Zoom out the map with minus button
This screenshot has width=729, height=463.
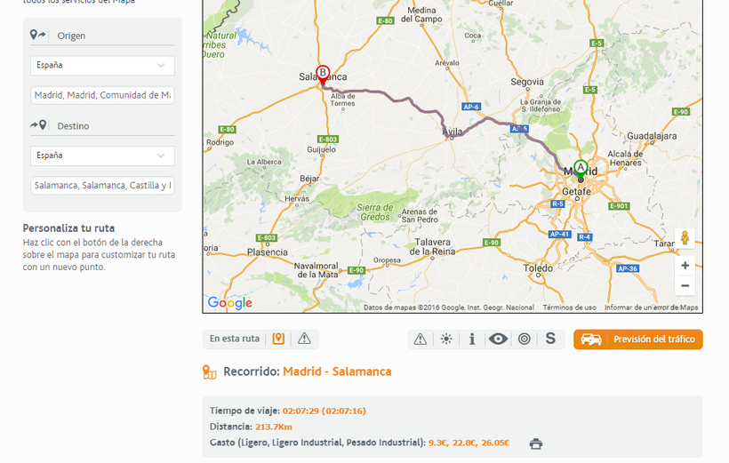pos(685,285)
